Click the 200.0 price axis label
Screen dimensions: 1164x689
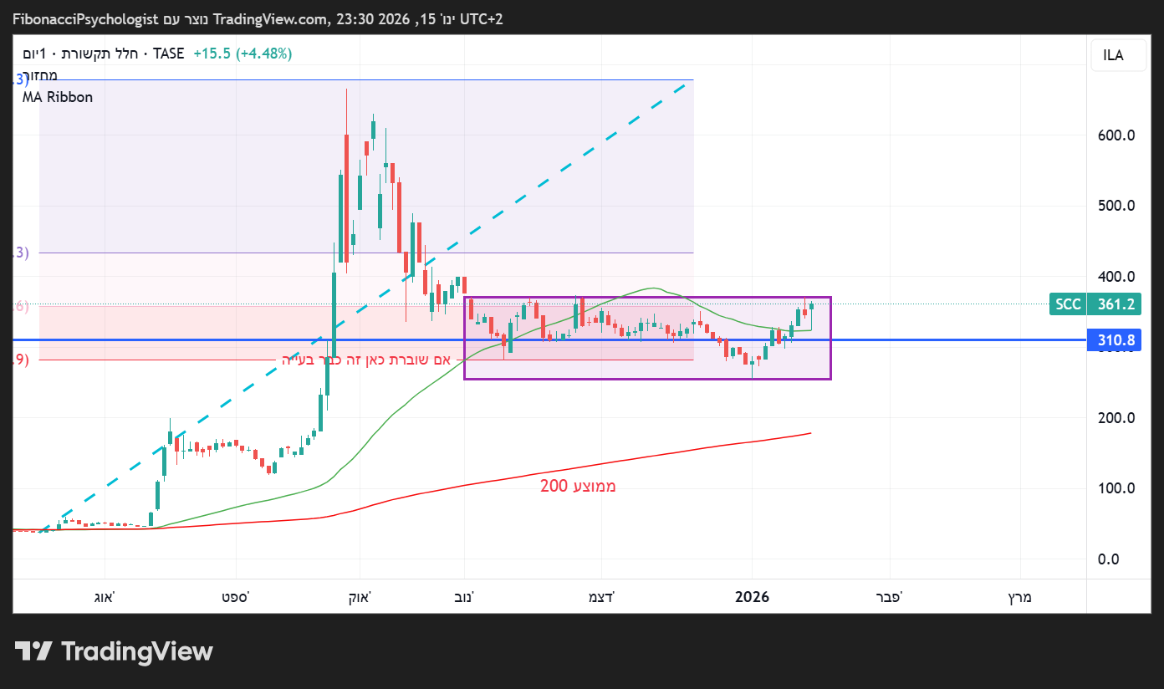(x=1116, y=418)
